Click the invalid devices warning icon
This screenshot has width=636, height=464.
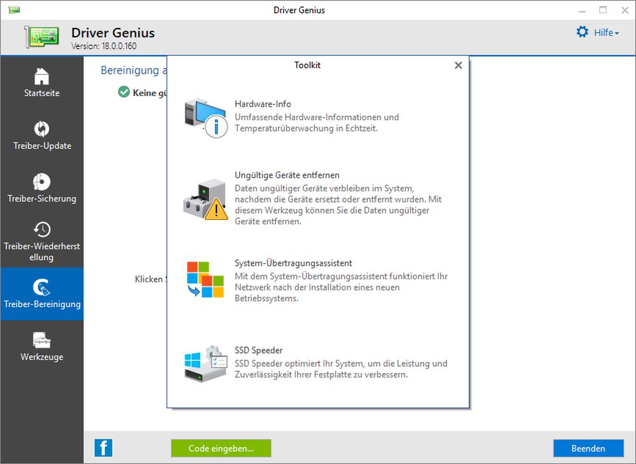(x=205, y=198)
